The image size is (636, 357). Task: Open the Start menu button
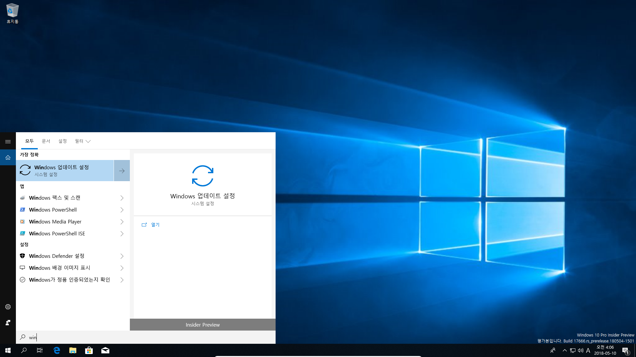click(8, 350)
